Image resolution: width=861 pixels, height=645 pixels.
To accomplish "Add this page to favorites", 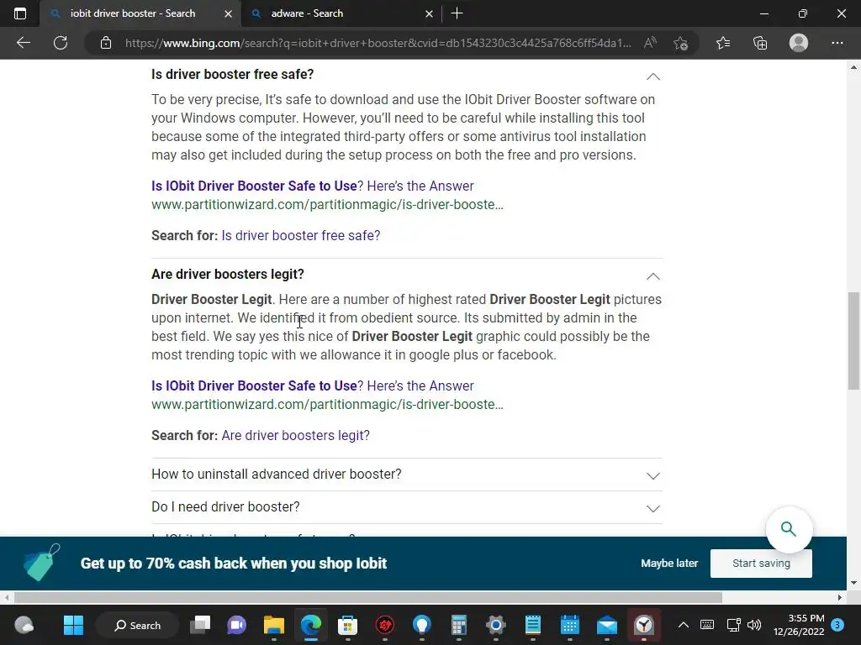I will tap(681, 43).
